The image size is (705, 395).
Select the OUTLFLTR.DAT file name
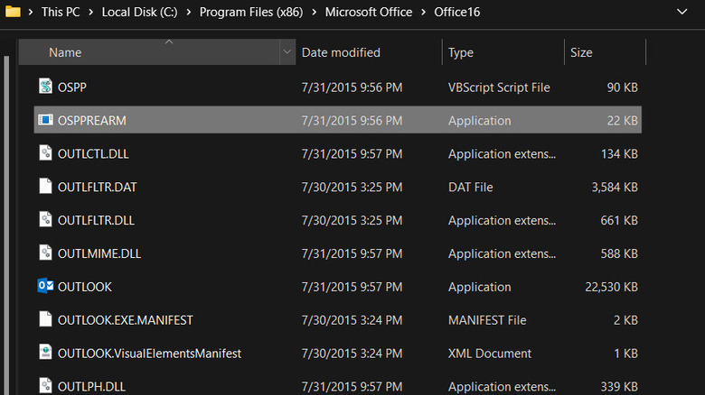point(97,187)
